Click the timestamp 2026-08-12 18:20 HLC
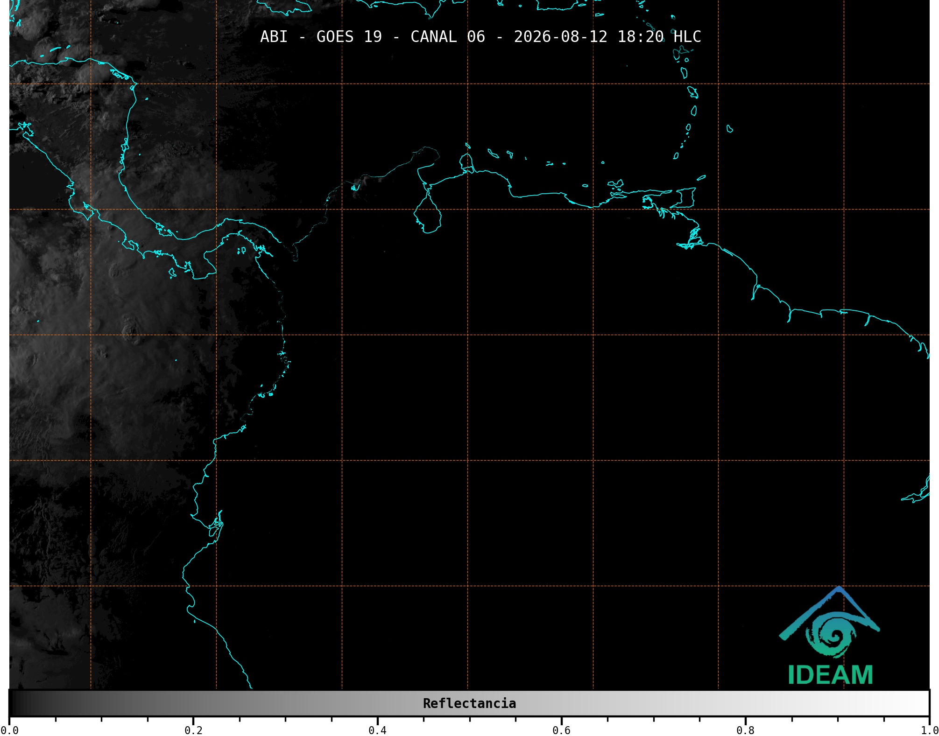This screenshot has width=939, height=736. click(607, 36)
